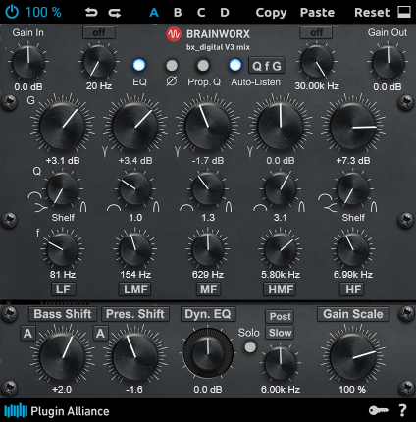Select the HF narrow Q bell icon
This screenshot has width=416, height=422.
pyautogui.click(x=374, y=207)
